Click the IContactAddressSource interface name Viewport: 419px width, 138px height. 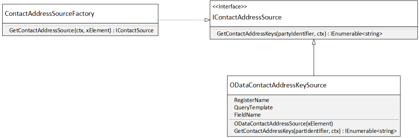(x=247, y=18)
